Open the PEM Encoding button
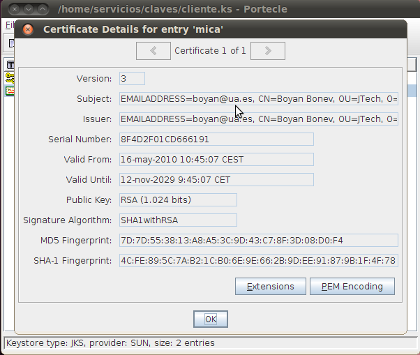Image resolution: width=420 pixels, height=355 pixels. 352,287
